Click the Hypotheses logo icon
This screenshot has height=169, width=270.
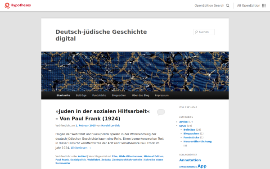(x=7, y=5)
